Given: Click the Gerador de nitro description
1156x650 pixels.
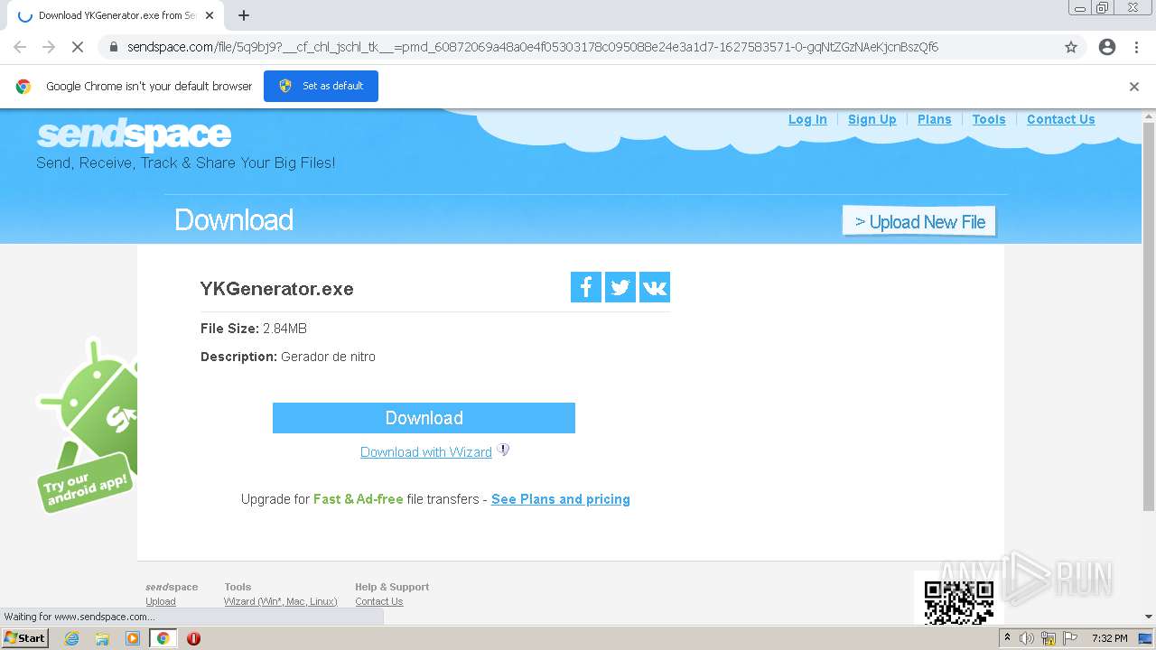Looking at the screenshot, I should [328, 357].
